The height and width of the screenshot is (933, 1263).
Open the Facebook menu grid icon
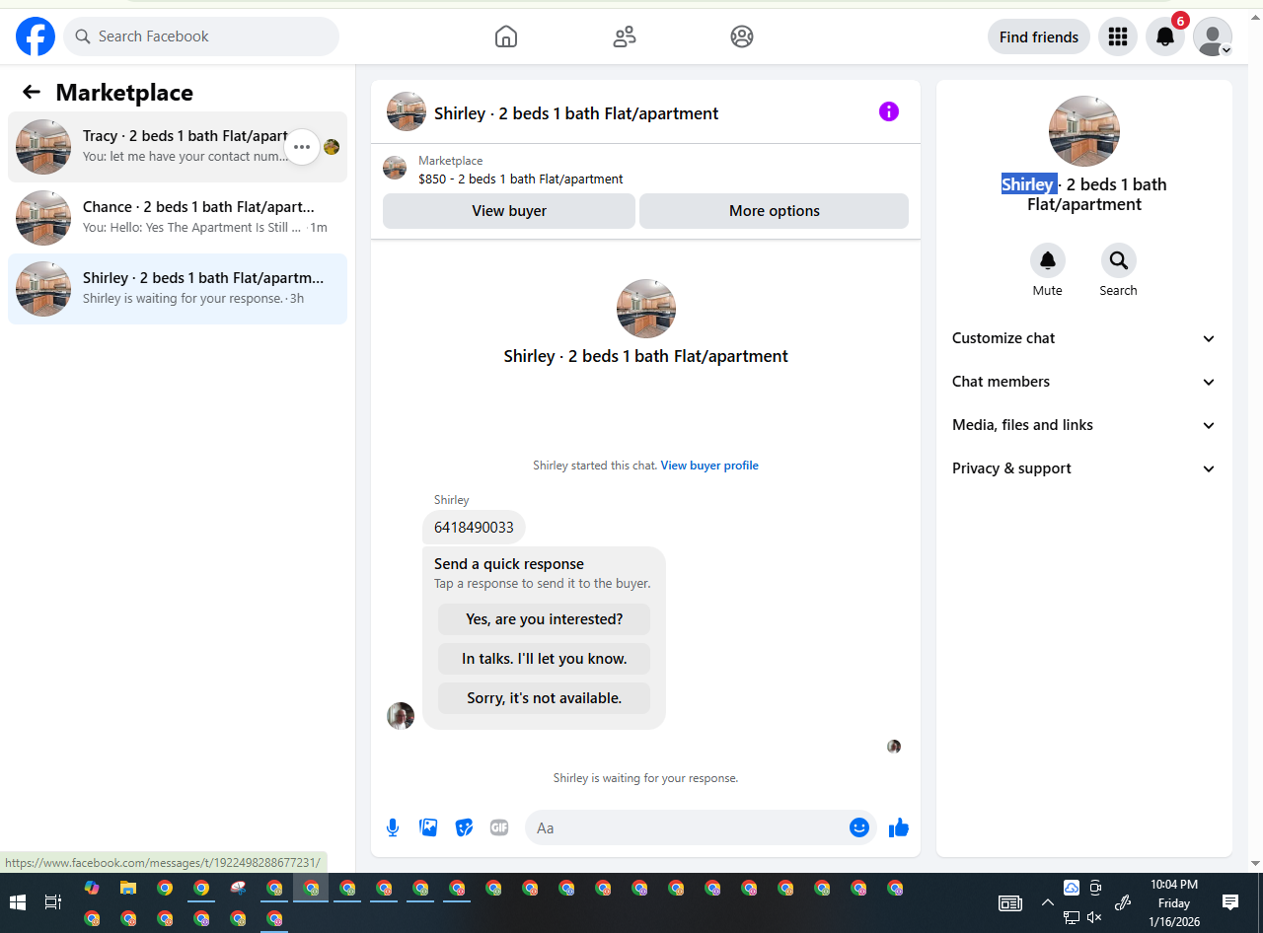1118,36
